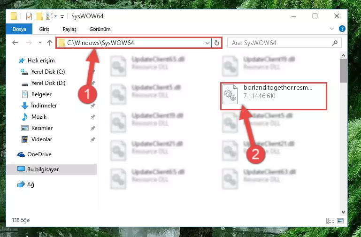This screenshot has height=237, width=361.
Task: Switch to the Giriş ribbon tab
Action: point(44,29)
